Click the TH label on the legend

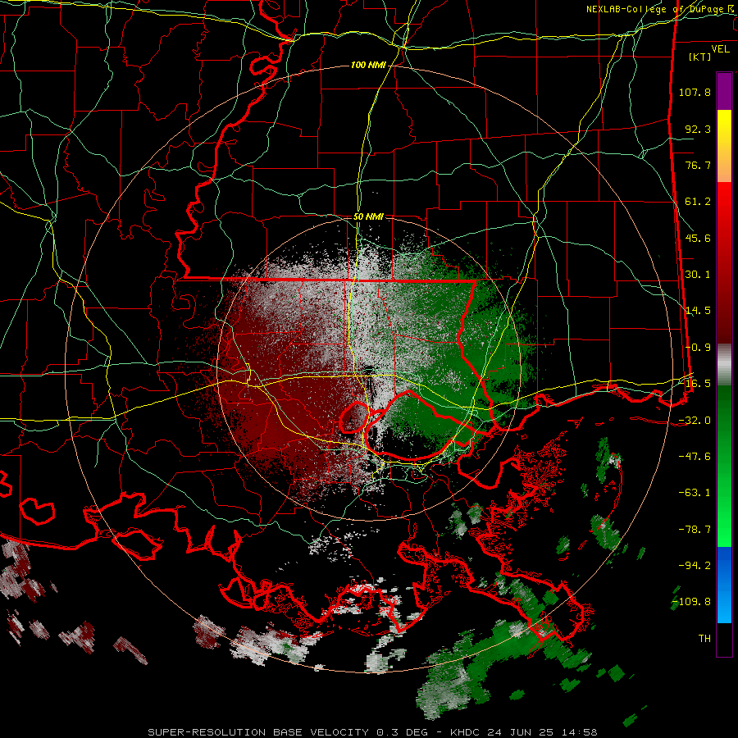(x=704, y=639)
